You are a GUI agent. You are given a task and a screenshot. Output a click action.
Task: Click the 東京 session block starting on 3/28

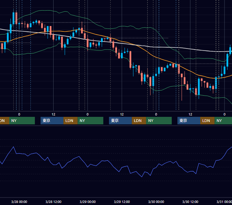pyautogui.click(x=52, y=121)
